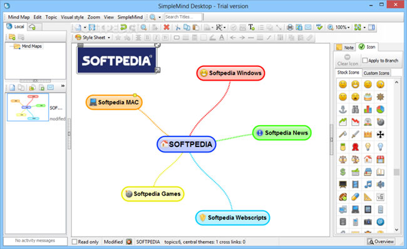Select the house stock icon
The width and height of the screenshot is (407, 249).
(368, 160)
